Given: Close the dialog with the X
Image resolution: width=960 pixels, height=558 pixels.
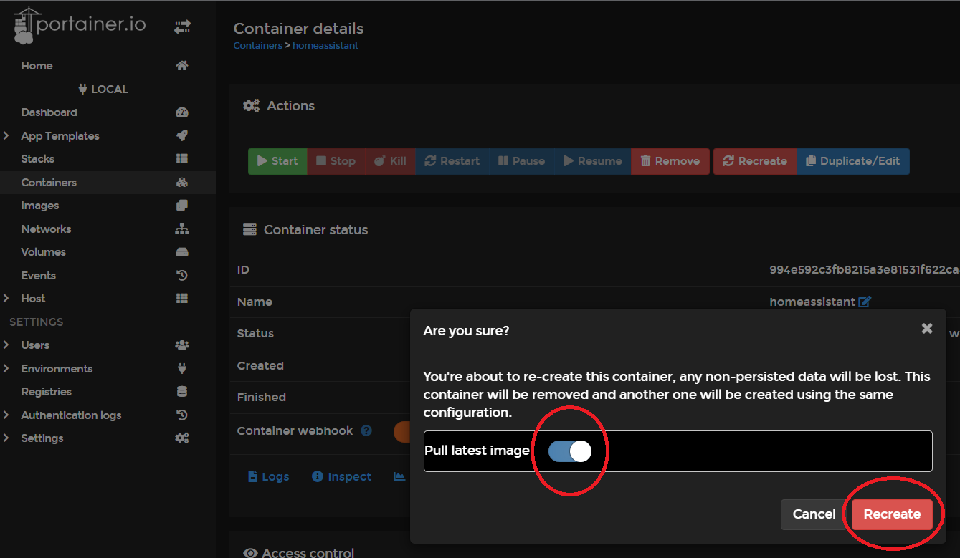Looking at the screenshot, I should (x=927, y=329).
